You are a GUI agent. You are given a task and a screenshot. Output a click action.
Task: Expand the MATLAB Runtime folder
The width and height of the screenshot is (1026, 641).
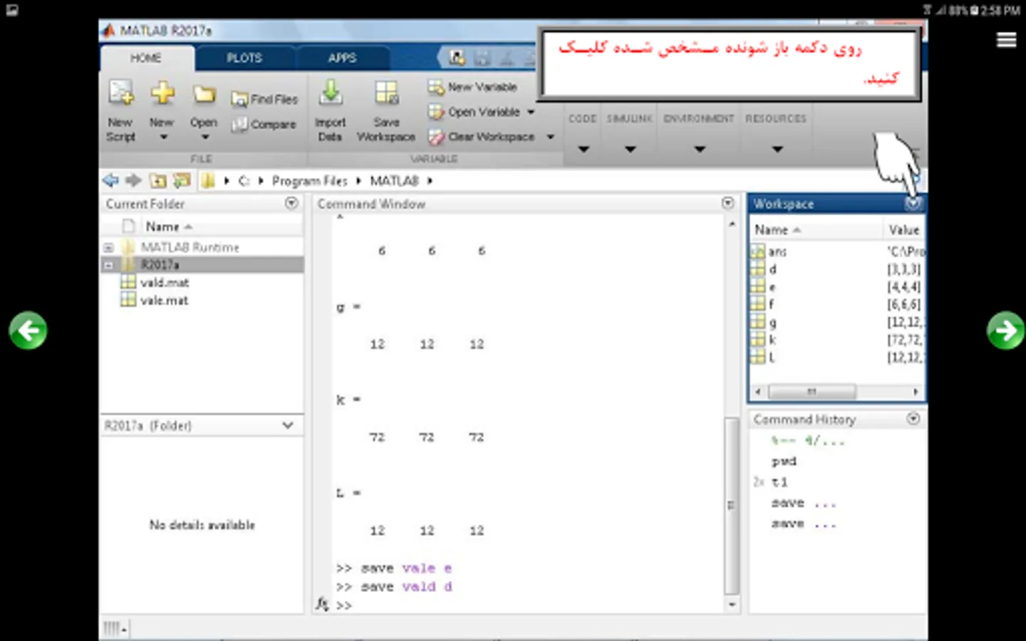108,248
